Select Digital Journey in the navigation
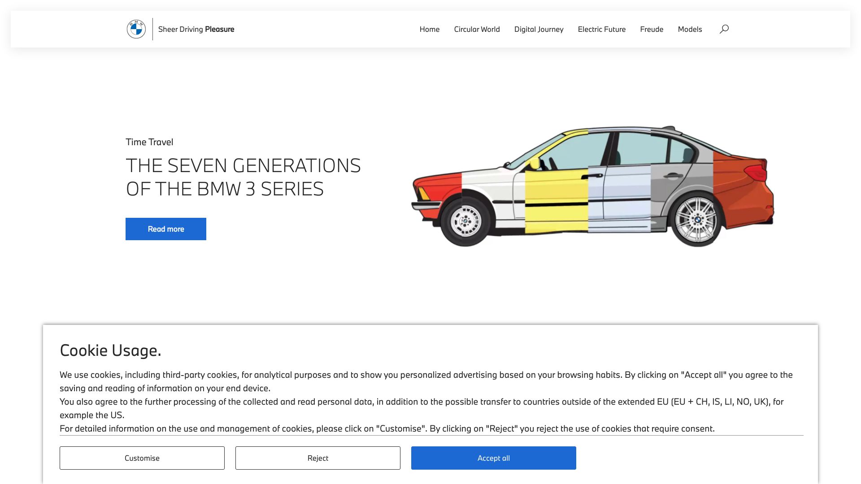861x484 pixels. point(539,29)
